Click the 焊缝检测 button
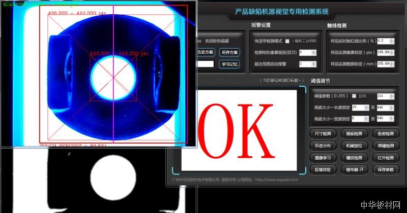 pos(386,146)
